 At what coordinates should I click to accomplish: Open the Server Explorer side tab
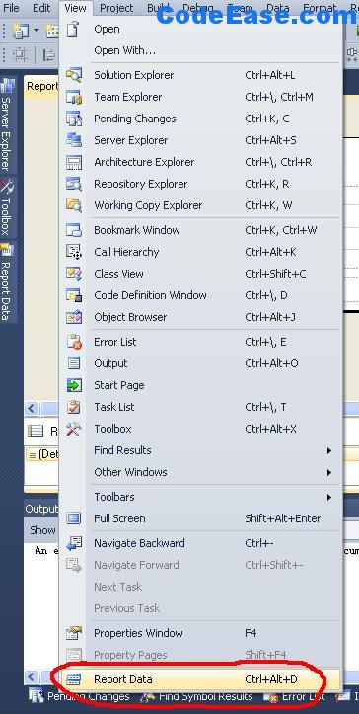point(8,125)
